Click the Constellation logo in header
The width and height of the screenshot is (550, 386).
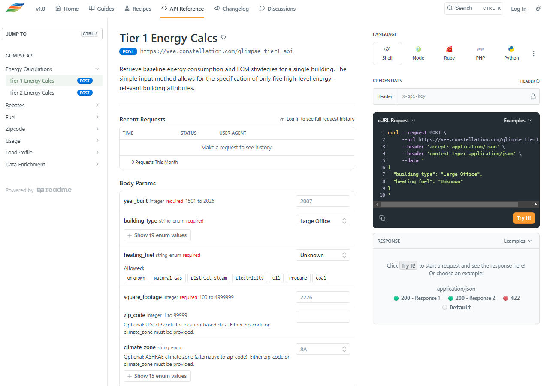coord(15,8)
